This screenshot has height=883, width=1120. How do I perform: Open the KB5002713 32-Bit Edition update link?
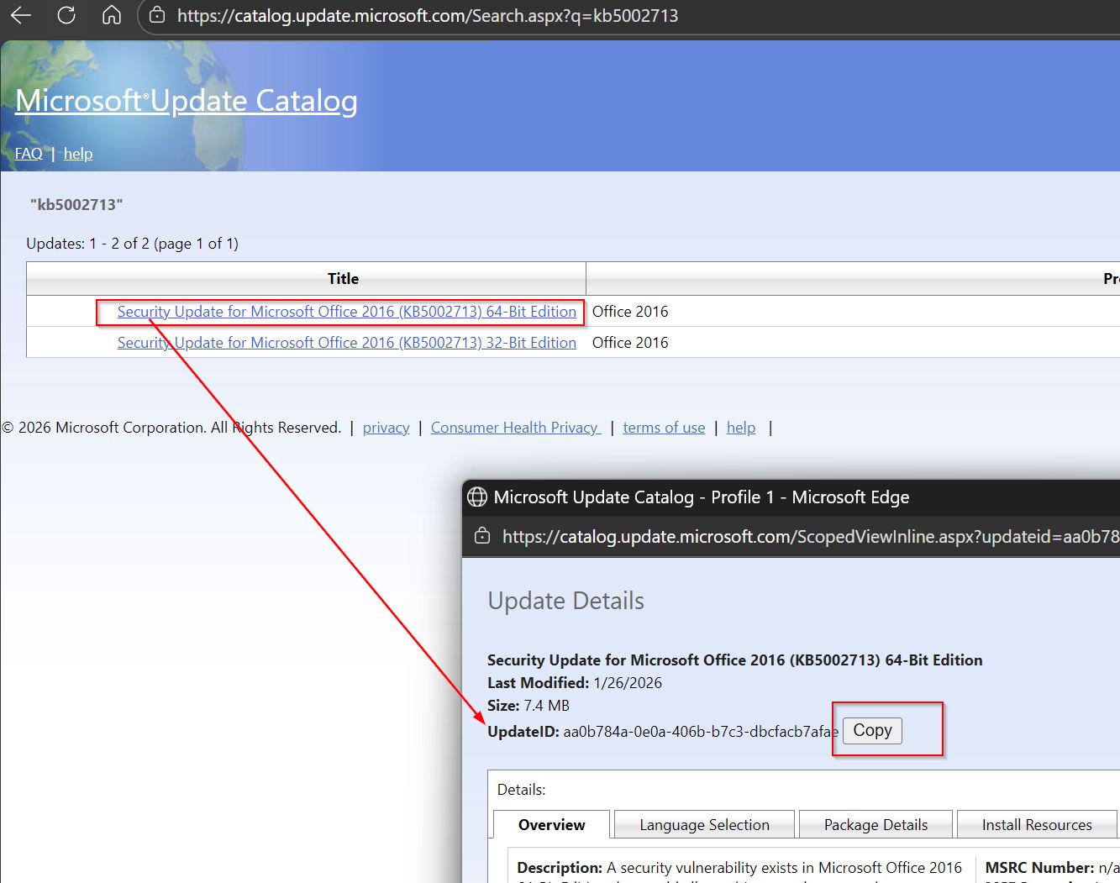pyautogui.click(x=346, y=342)
